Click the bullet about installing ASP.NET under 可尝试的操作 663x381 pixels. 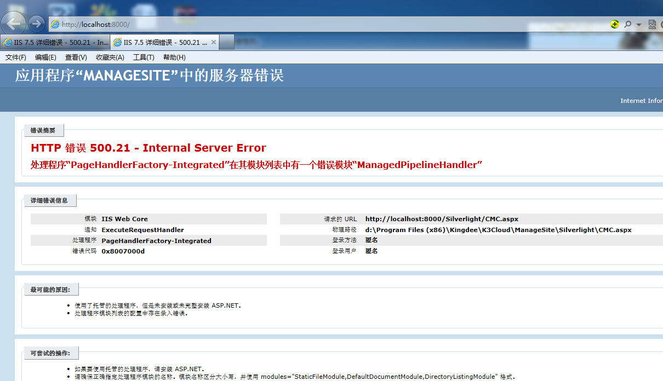click(x=140, y=369)
